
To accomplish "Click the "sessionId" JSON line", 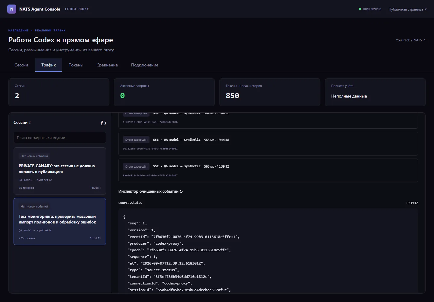I will click(x=179, y=290).
